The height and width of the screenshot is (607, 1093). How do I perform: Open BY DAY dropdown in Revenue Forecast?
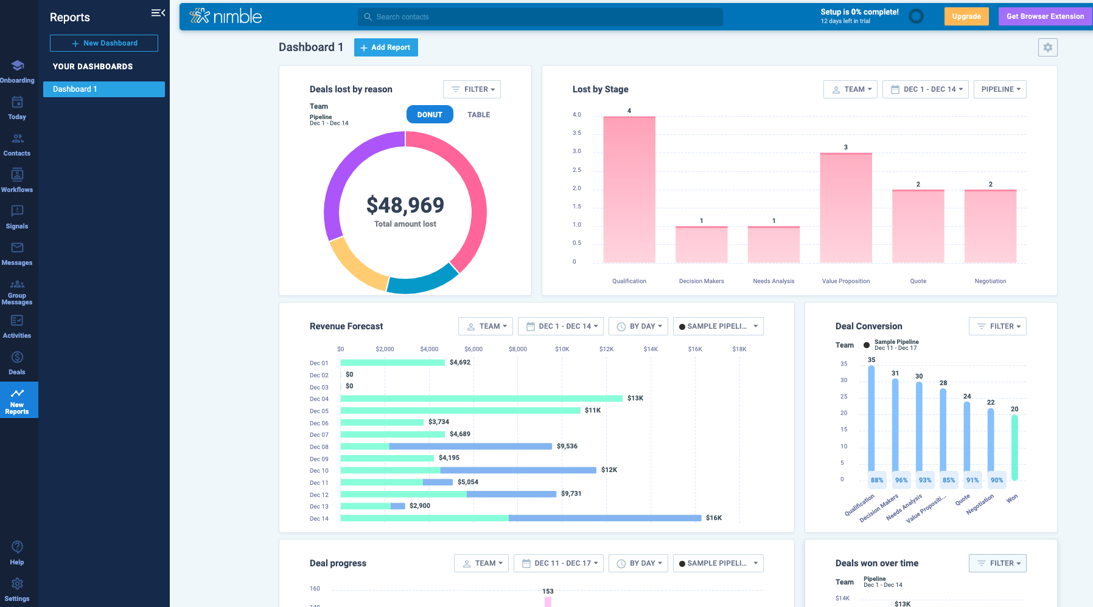point(638,326)
